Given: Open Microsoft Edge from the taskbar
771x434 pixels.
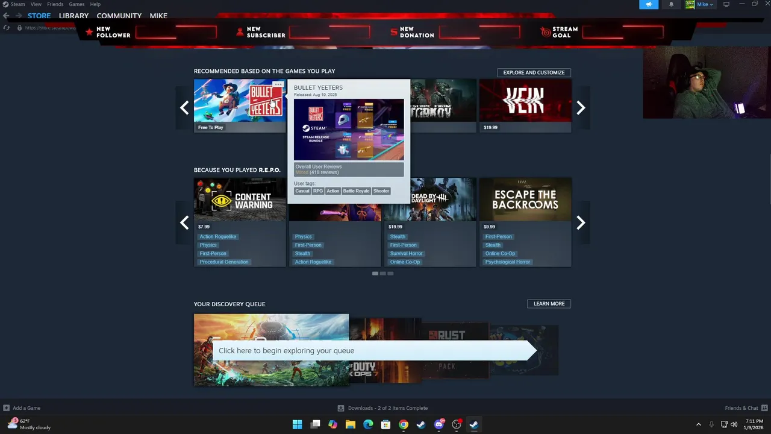Looking at the screenshot, I should pyautogui.click(x=368, y=424).
